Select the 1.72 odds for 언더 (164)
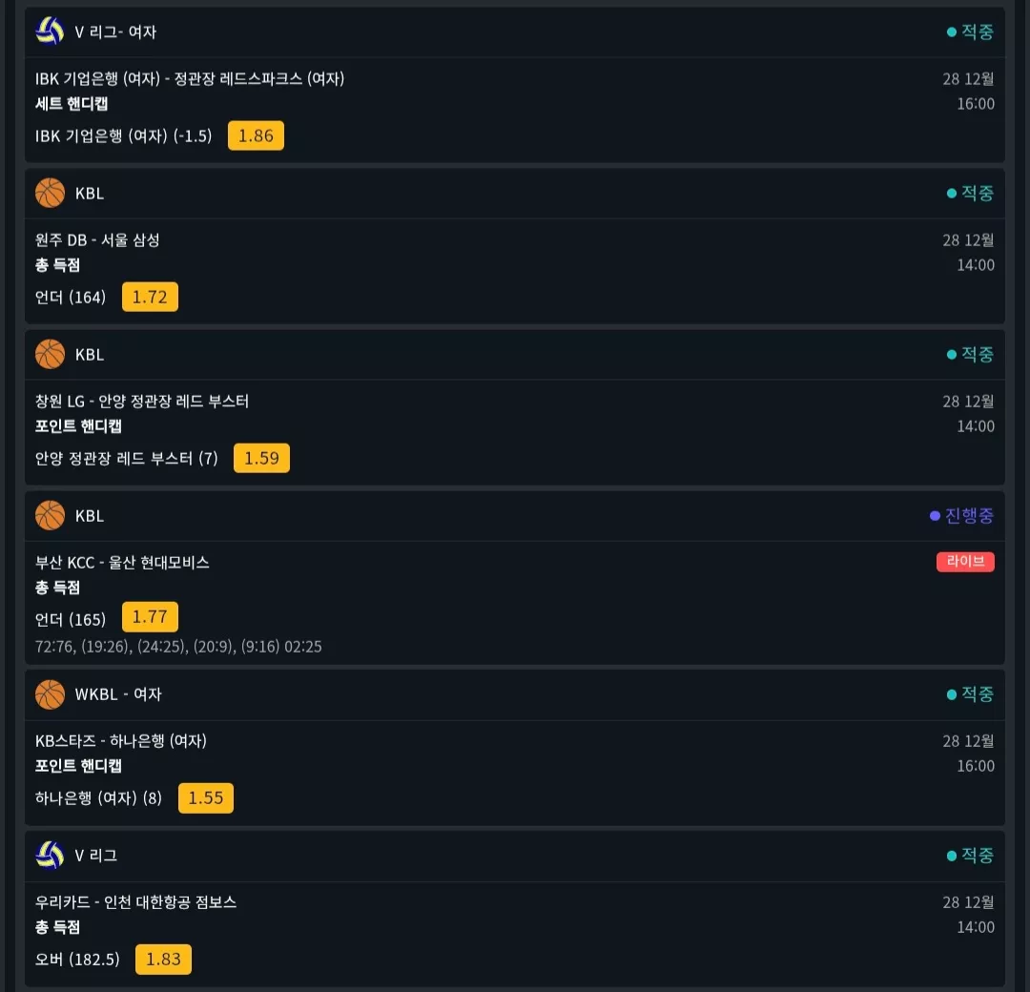 tap(150, 297)
